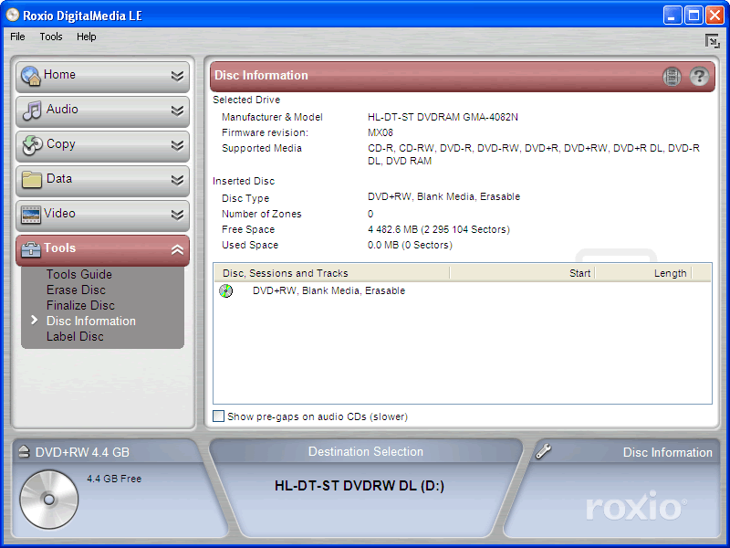The image size is (730, 548).
Task: Click the Tools toolbox icon
Action: [x=31, y=249]
